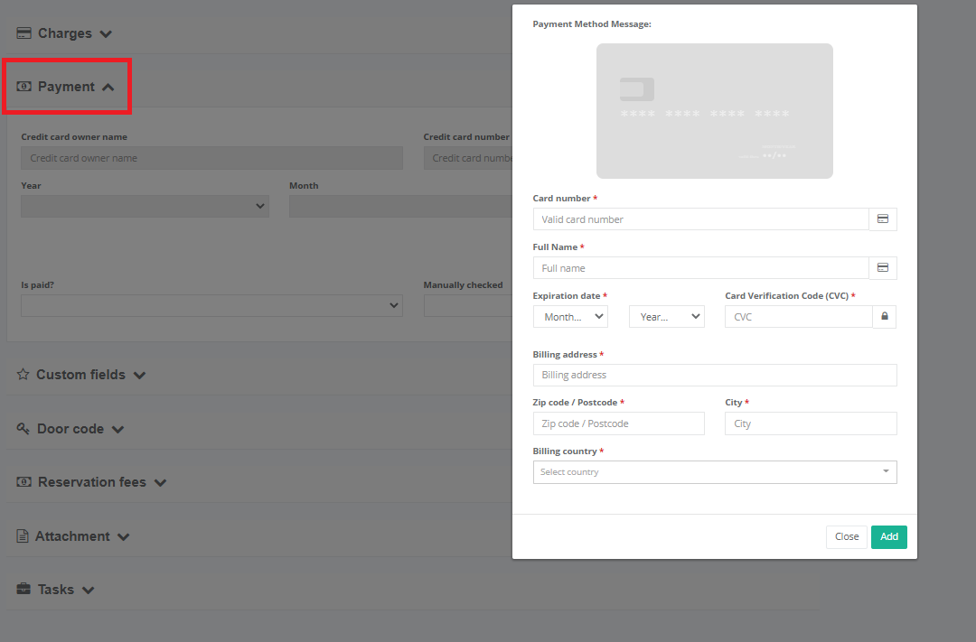976x642 pixels.
Task: Click the Custom fields star icon
Action: click(x=23, y=375)
